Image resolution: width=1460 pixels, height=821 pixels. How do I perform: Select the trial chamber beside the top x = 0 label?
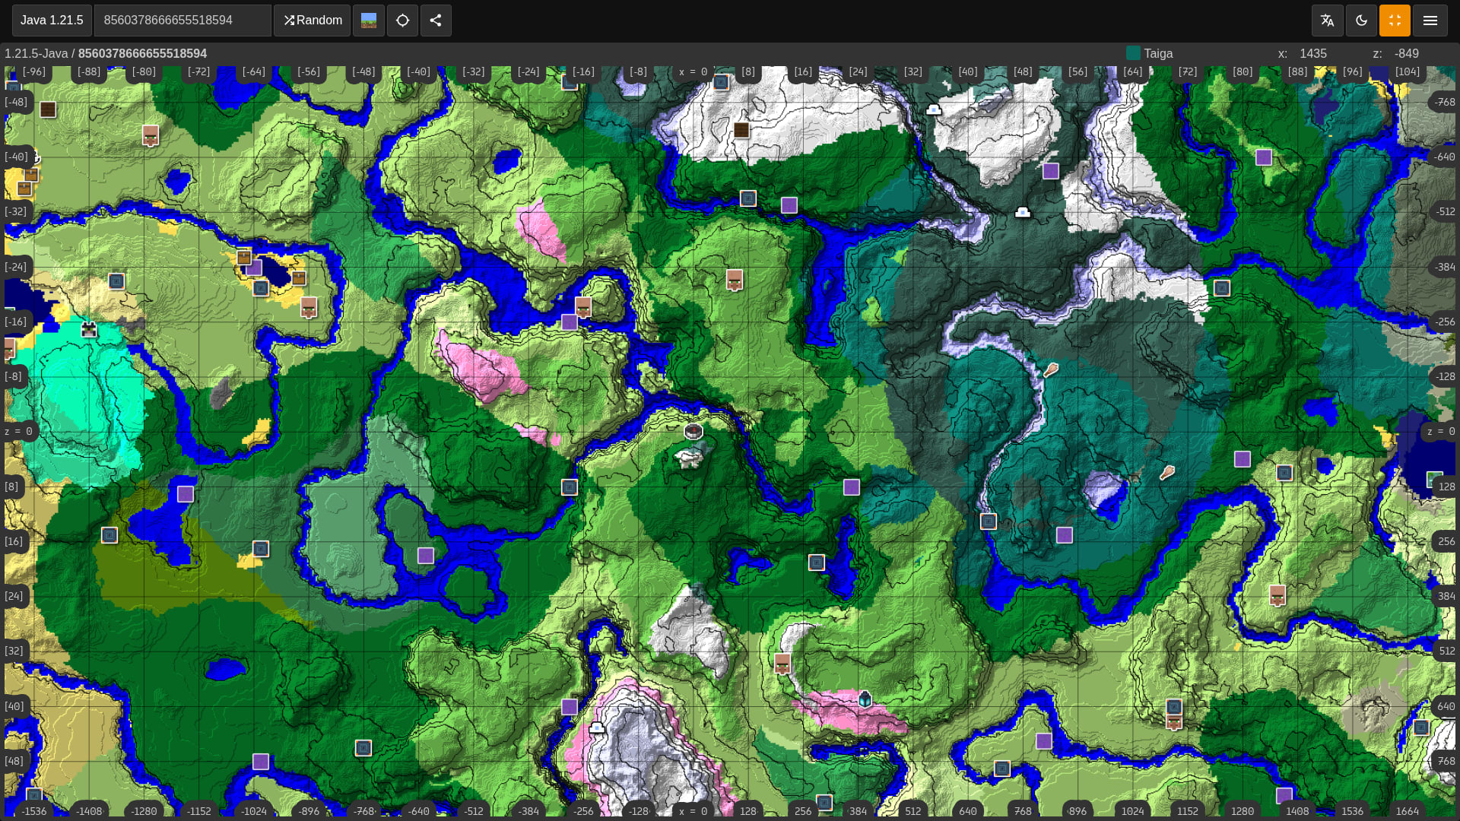722,82
